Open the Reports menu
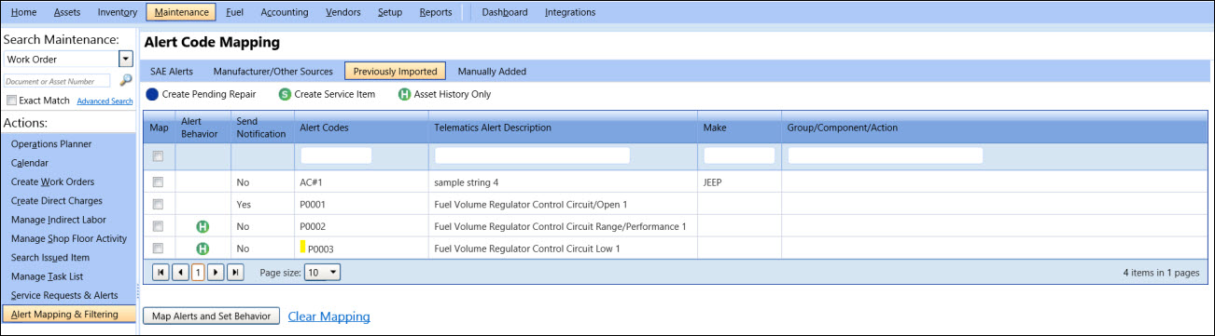The height and width of the screenshot is (336, 1215). (x=436, y=12)
